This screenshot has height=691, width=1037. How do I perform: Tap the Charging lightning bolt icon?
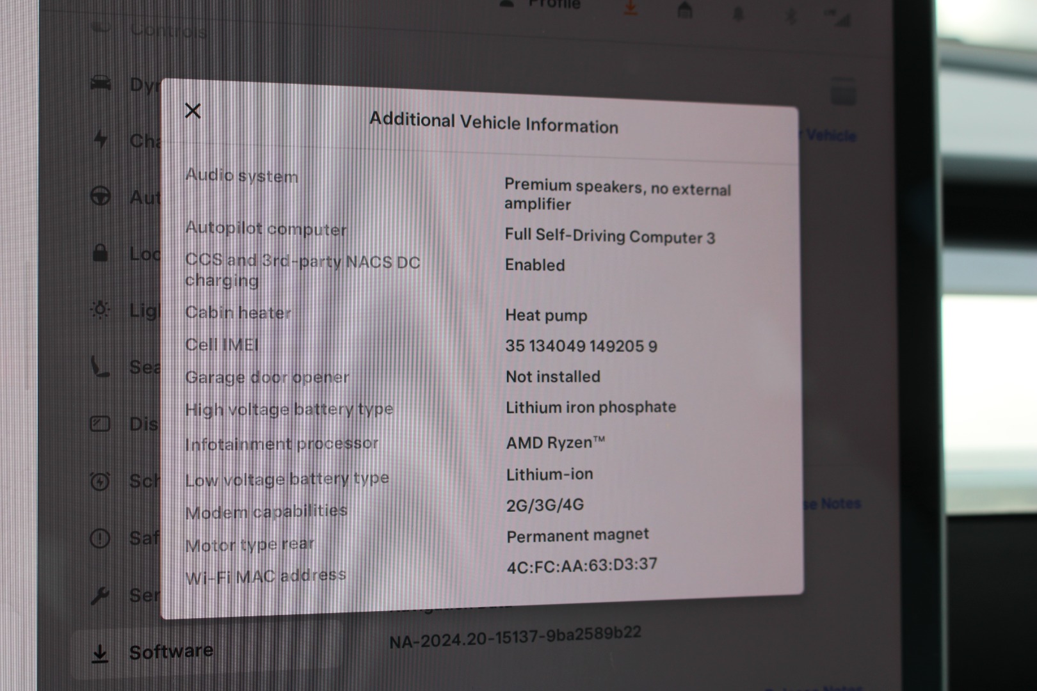click(x=100, y=139)
